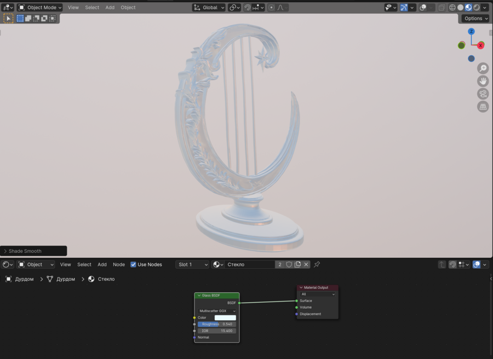Image resolution: width=493 pixels, height=359 pixels.
Task: Switch perspective/orthographic with grid icon
Action: (483, 107)
